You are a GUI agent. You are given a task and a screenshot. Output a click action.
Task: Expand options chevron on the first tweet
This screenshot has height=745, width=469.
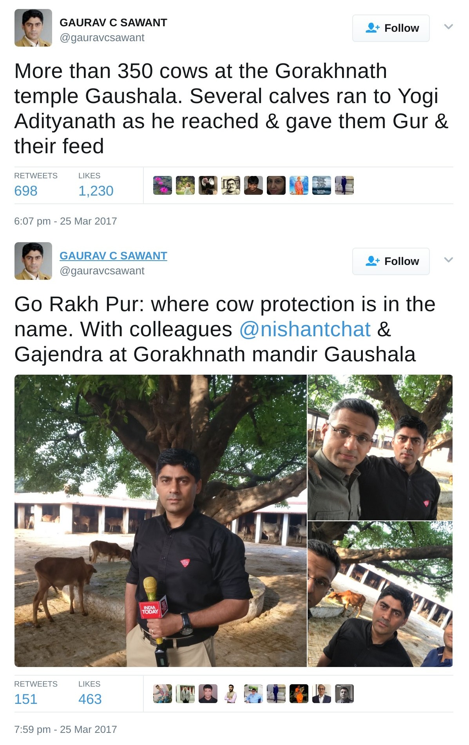[449, 27]
